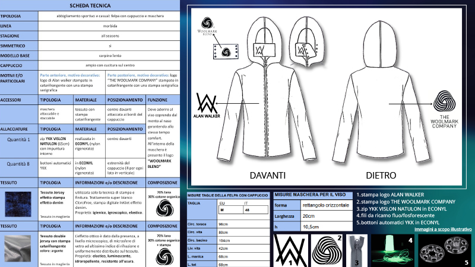The height and width of the screenshot is (267, 475).
Task: Click legend item '5.bottoni automatici YKK in ECONYL'
Action: coord(398,223)
